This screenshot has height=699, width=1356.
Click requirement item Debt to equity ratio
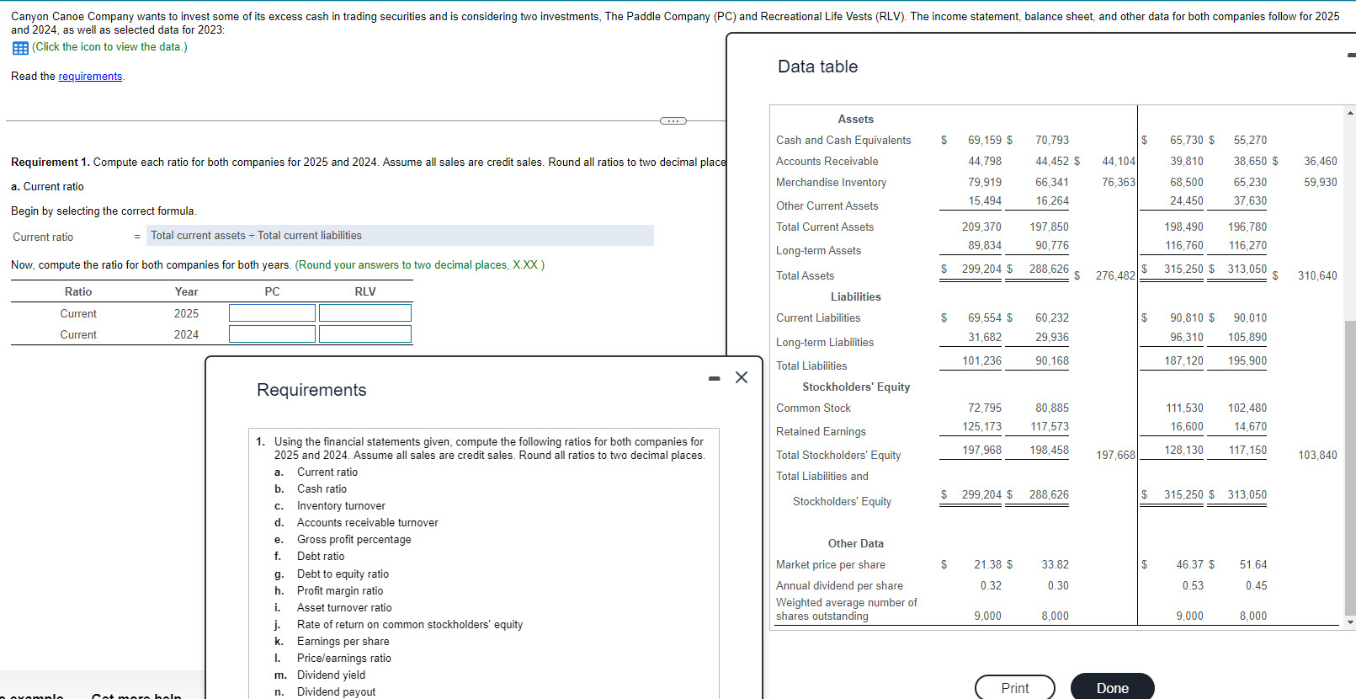coord(343,574)
